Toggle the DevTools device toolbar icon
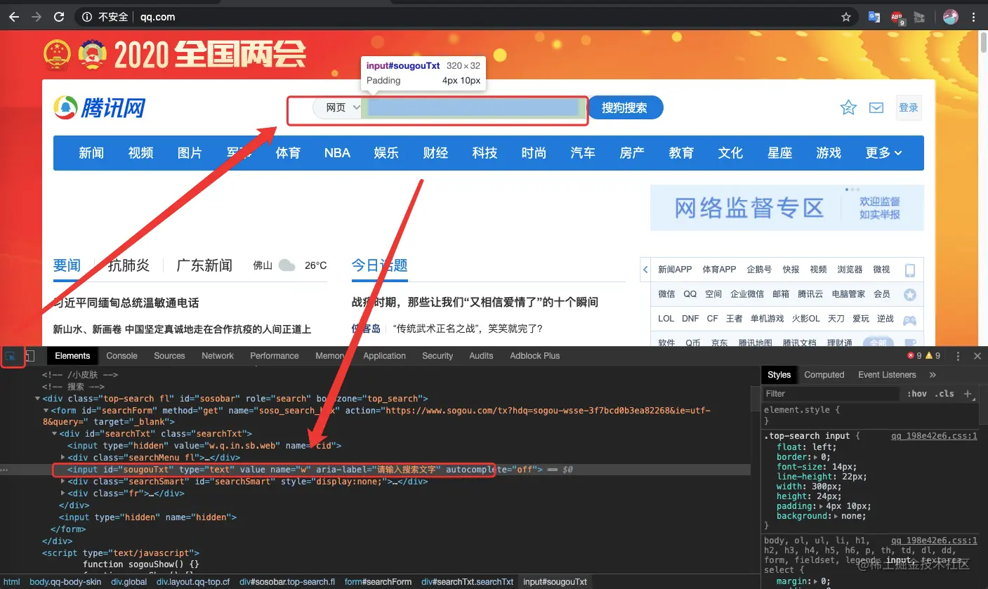The height and width of the screenshot is (589, 988). point(29,356)
